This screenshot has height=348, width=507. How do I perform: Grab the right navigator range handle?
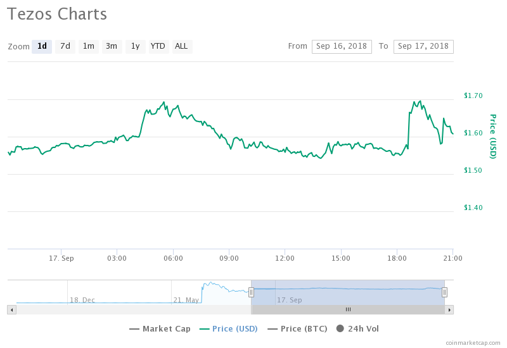click(445, 292)
